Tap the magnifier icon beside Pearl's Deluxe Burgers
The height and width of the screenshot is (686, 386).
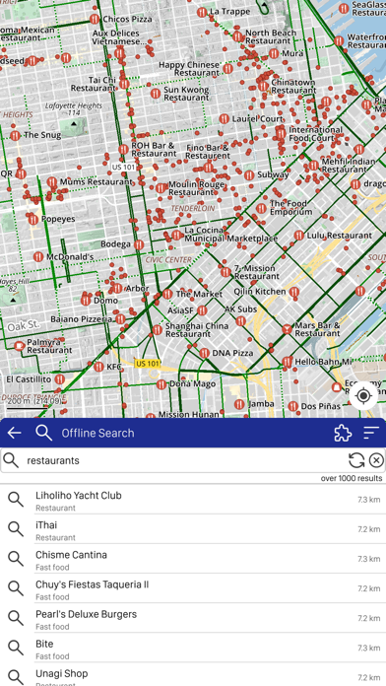16,618
